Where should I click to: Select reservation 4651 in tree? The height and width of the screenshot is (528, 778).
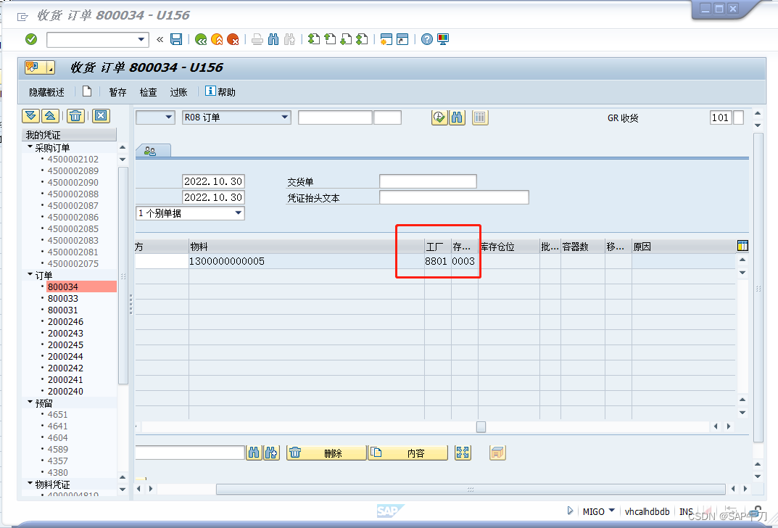(57, 414)
